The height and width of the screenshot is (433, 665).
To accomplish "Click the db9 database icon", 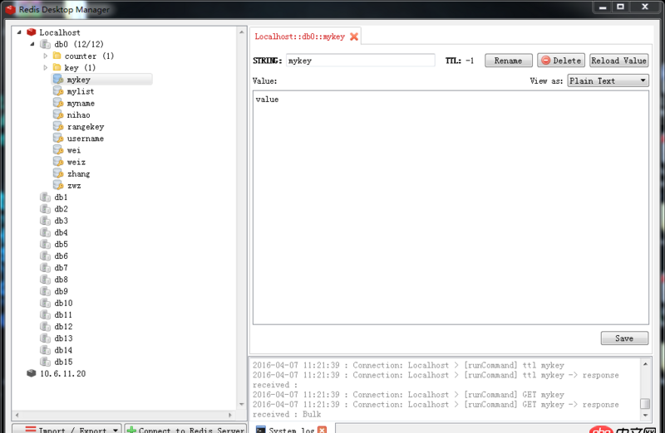I will pos(45,291).
